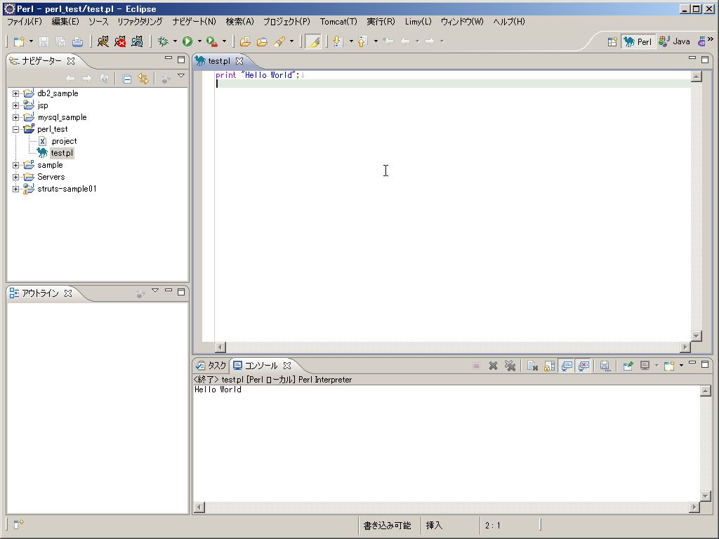Toggle Link with Editor in Navigator
The width and height of the screenshot is (719, 539).
143,79
